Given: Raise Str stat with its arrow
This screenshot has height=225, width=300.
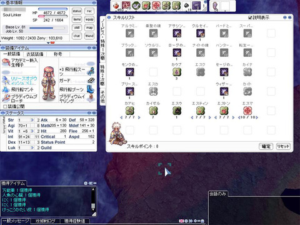Looking at the screenshot, I should point(32,120).
